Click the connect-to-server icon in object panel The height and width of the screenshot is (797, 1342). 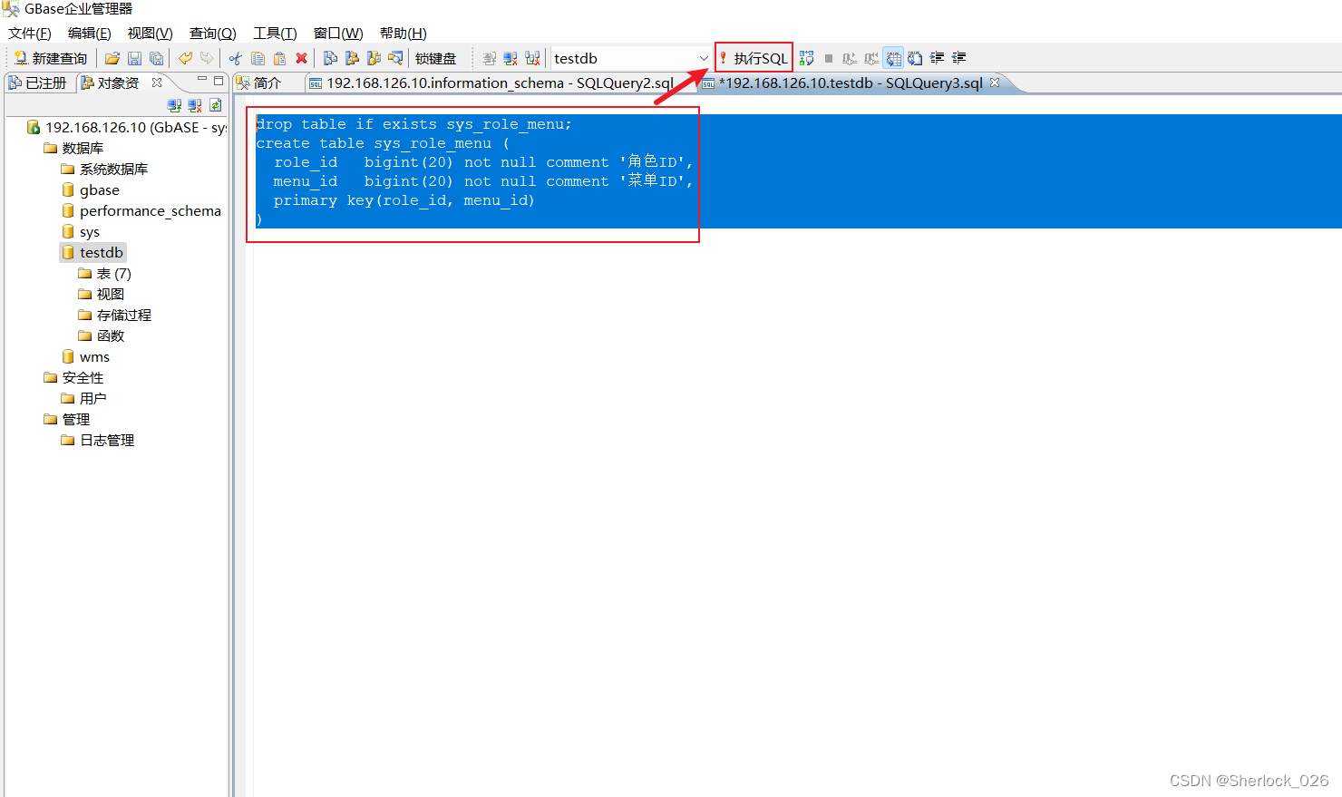point(174,104)
